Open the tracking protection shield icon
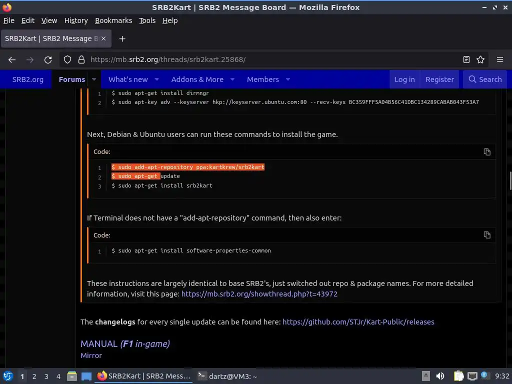The image size is (512, 384). [67, 60]
